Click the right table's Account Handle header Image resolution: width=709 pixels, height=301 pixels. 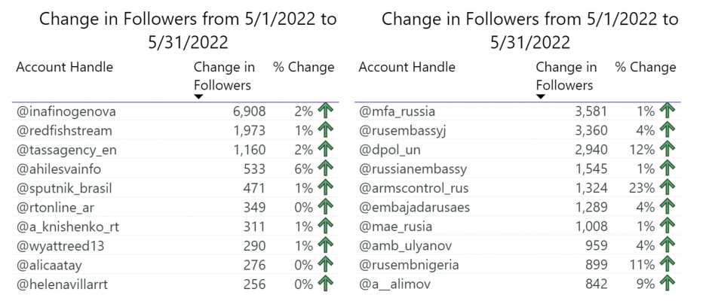point(407,68)
